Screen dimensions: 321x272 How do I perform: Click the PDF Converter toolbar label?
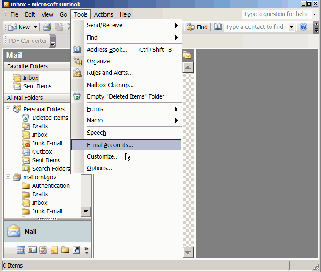(28, 41)
